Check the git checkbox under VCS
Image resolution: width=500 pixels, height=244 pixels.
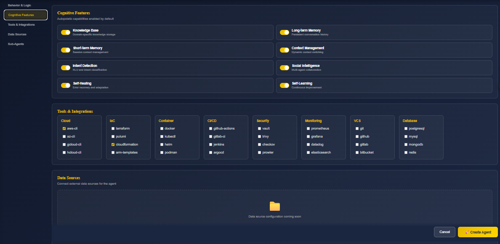(x=357, y=129)
